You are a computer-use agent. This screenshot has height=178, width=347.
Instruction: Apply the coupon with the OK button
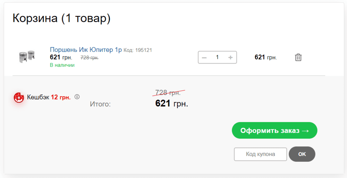[302, 154]
